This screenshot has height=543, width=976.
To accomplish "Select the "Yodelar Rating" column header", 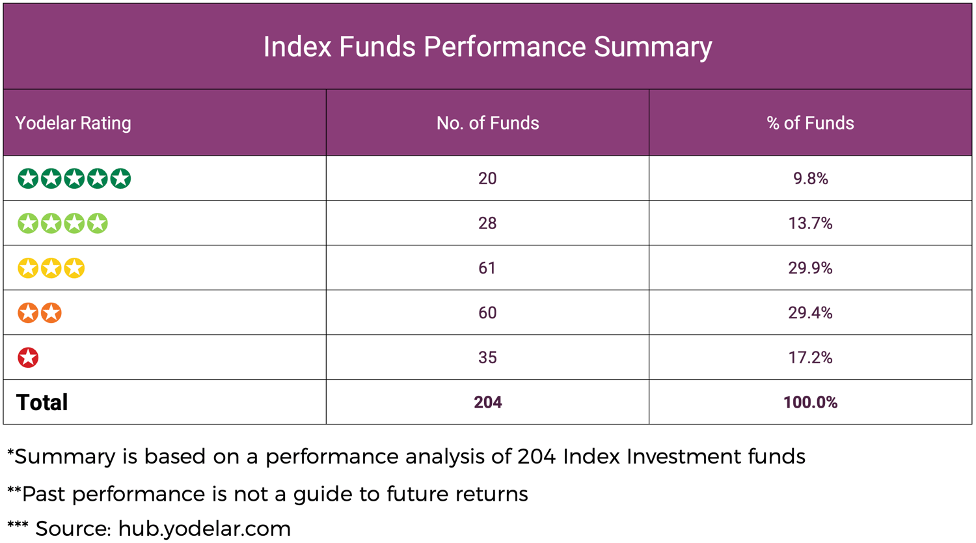I will tap(73, 123).
